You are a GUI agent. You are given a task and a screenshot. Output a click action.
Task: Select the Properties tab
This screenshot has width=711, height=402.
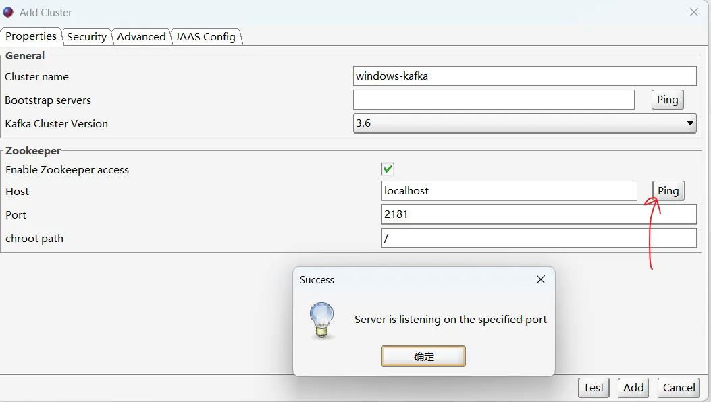pyautogui.click(x=31, y=36)
